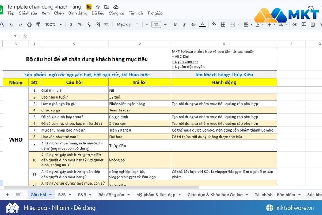Toggle italic formatting
This screenshot has height=215, width=322.
(x=184, y=24)
